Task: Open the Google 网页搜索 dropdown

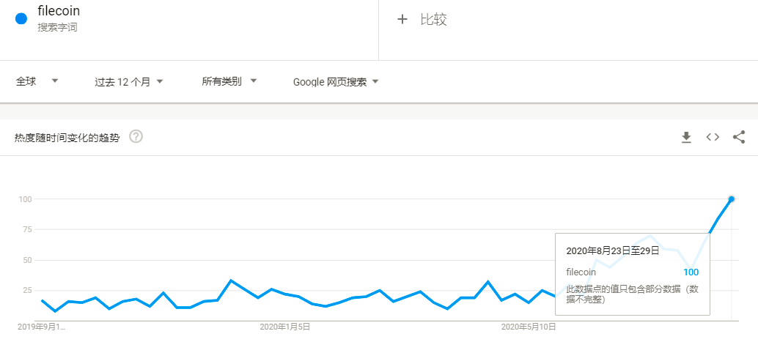Action: coord(336,82)
